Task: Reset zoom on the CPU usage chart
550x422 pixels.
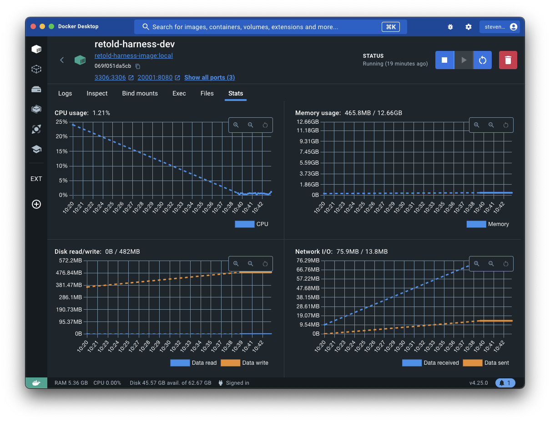Action: [x=265, y=125]
